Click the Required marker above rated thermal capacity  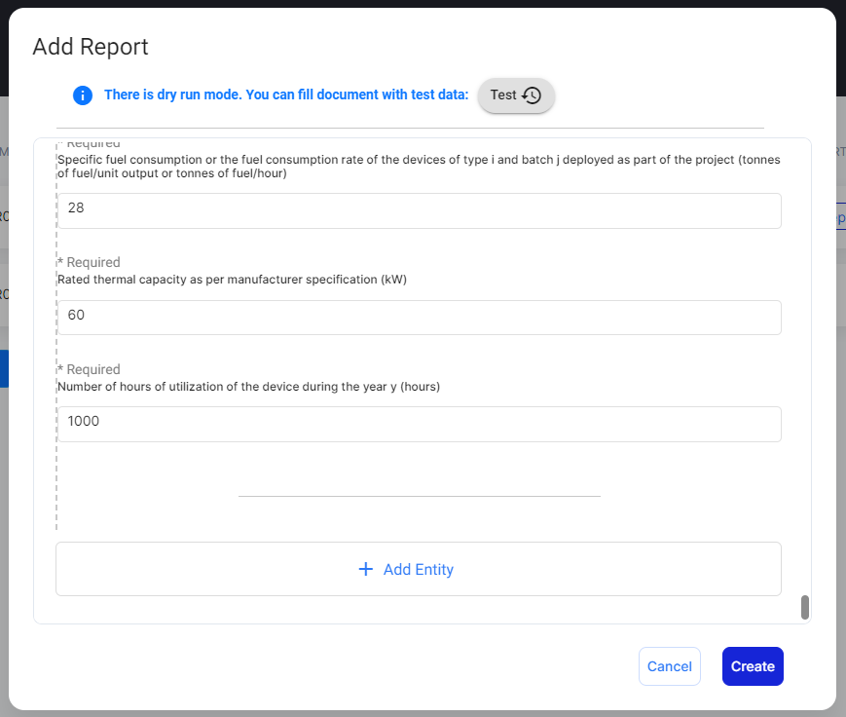[x=90, y=262]
